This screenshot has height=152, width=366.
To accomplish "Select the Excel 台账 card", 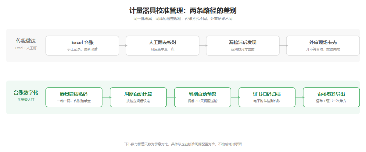I will [82, 46].
